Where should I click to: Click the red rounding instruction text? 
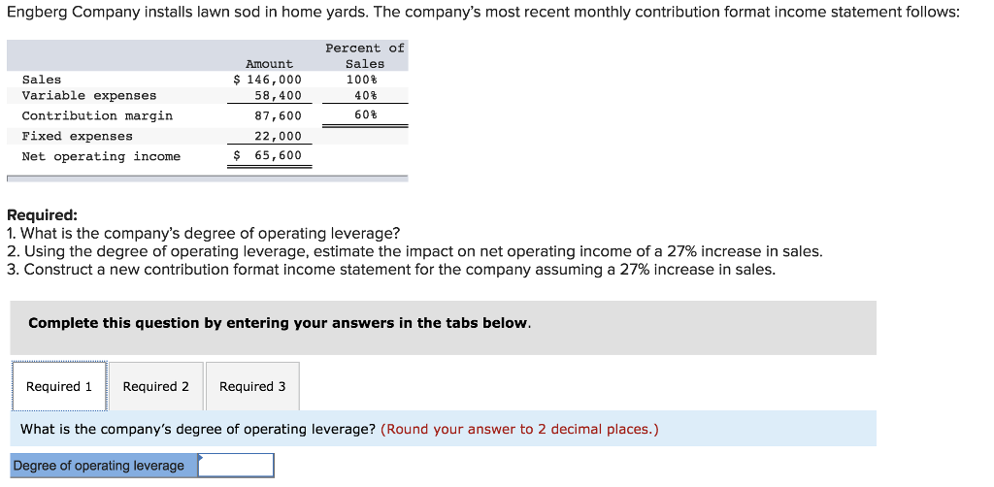coord(520,430)
